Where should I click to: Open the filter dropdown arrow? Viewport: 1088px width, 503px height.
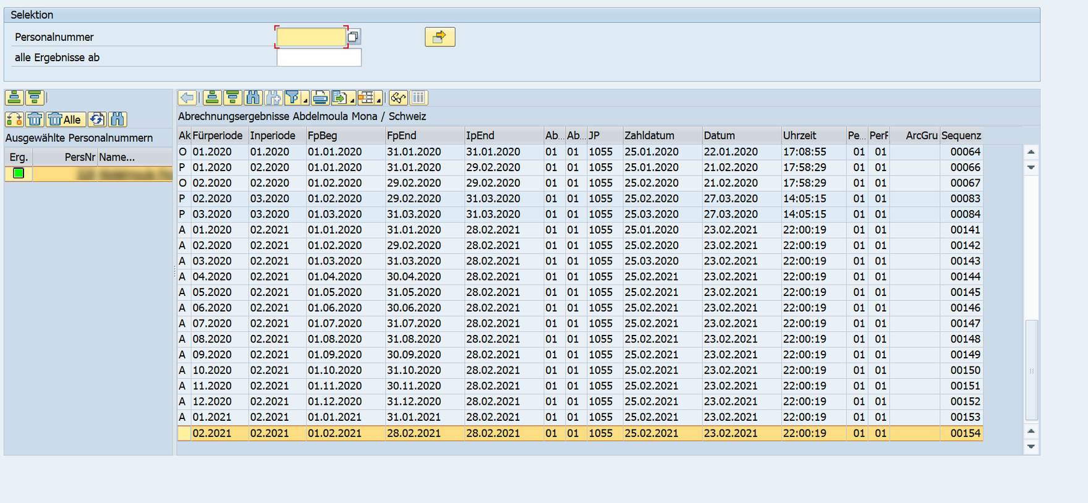[305, 101]
